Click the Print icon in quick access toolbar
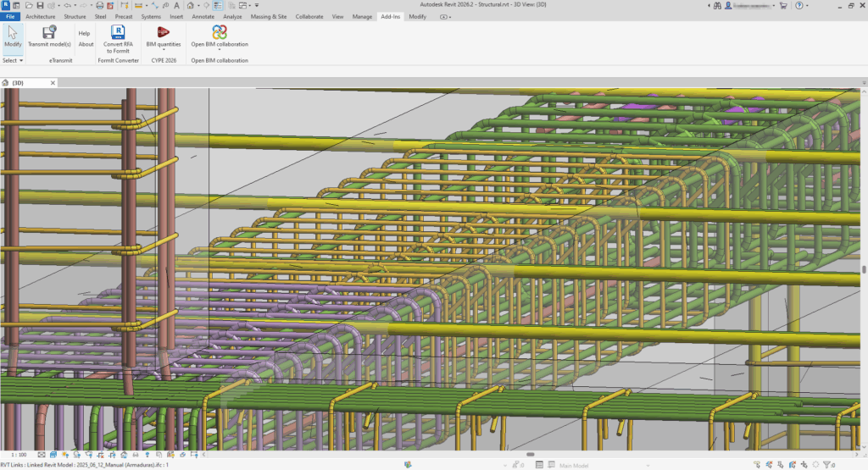The height and width of the screenshot is (470, 868). tap(99, 5)
